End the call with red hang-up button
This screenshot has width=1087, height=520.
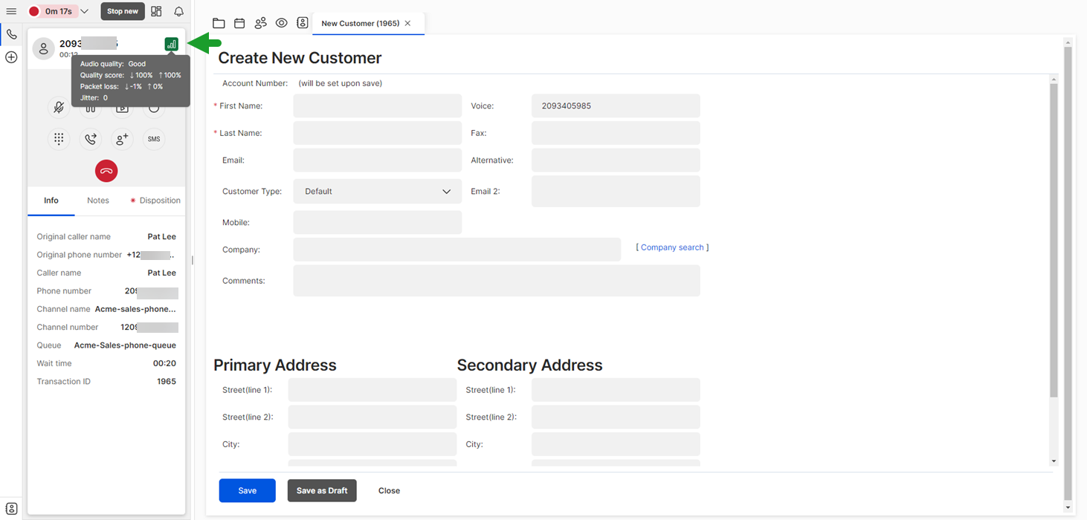[106, 171]
